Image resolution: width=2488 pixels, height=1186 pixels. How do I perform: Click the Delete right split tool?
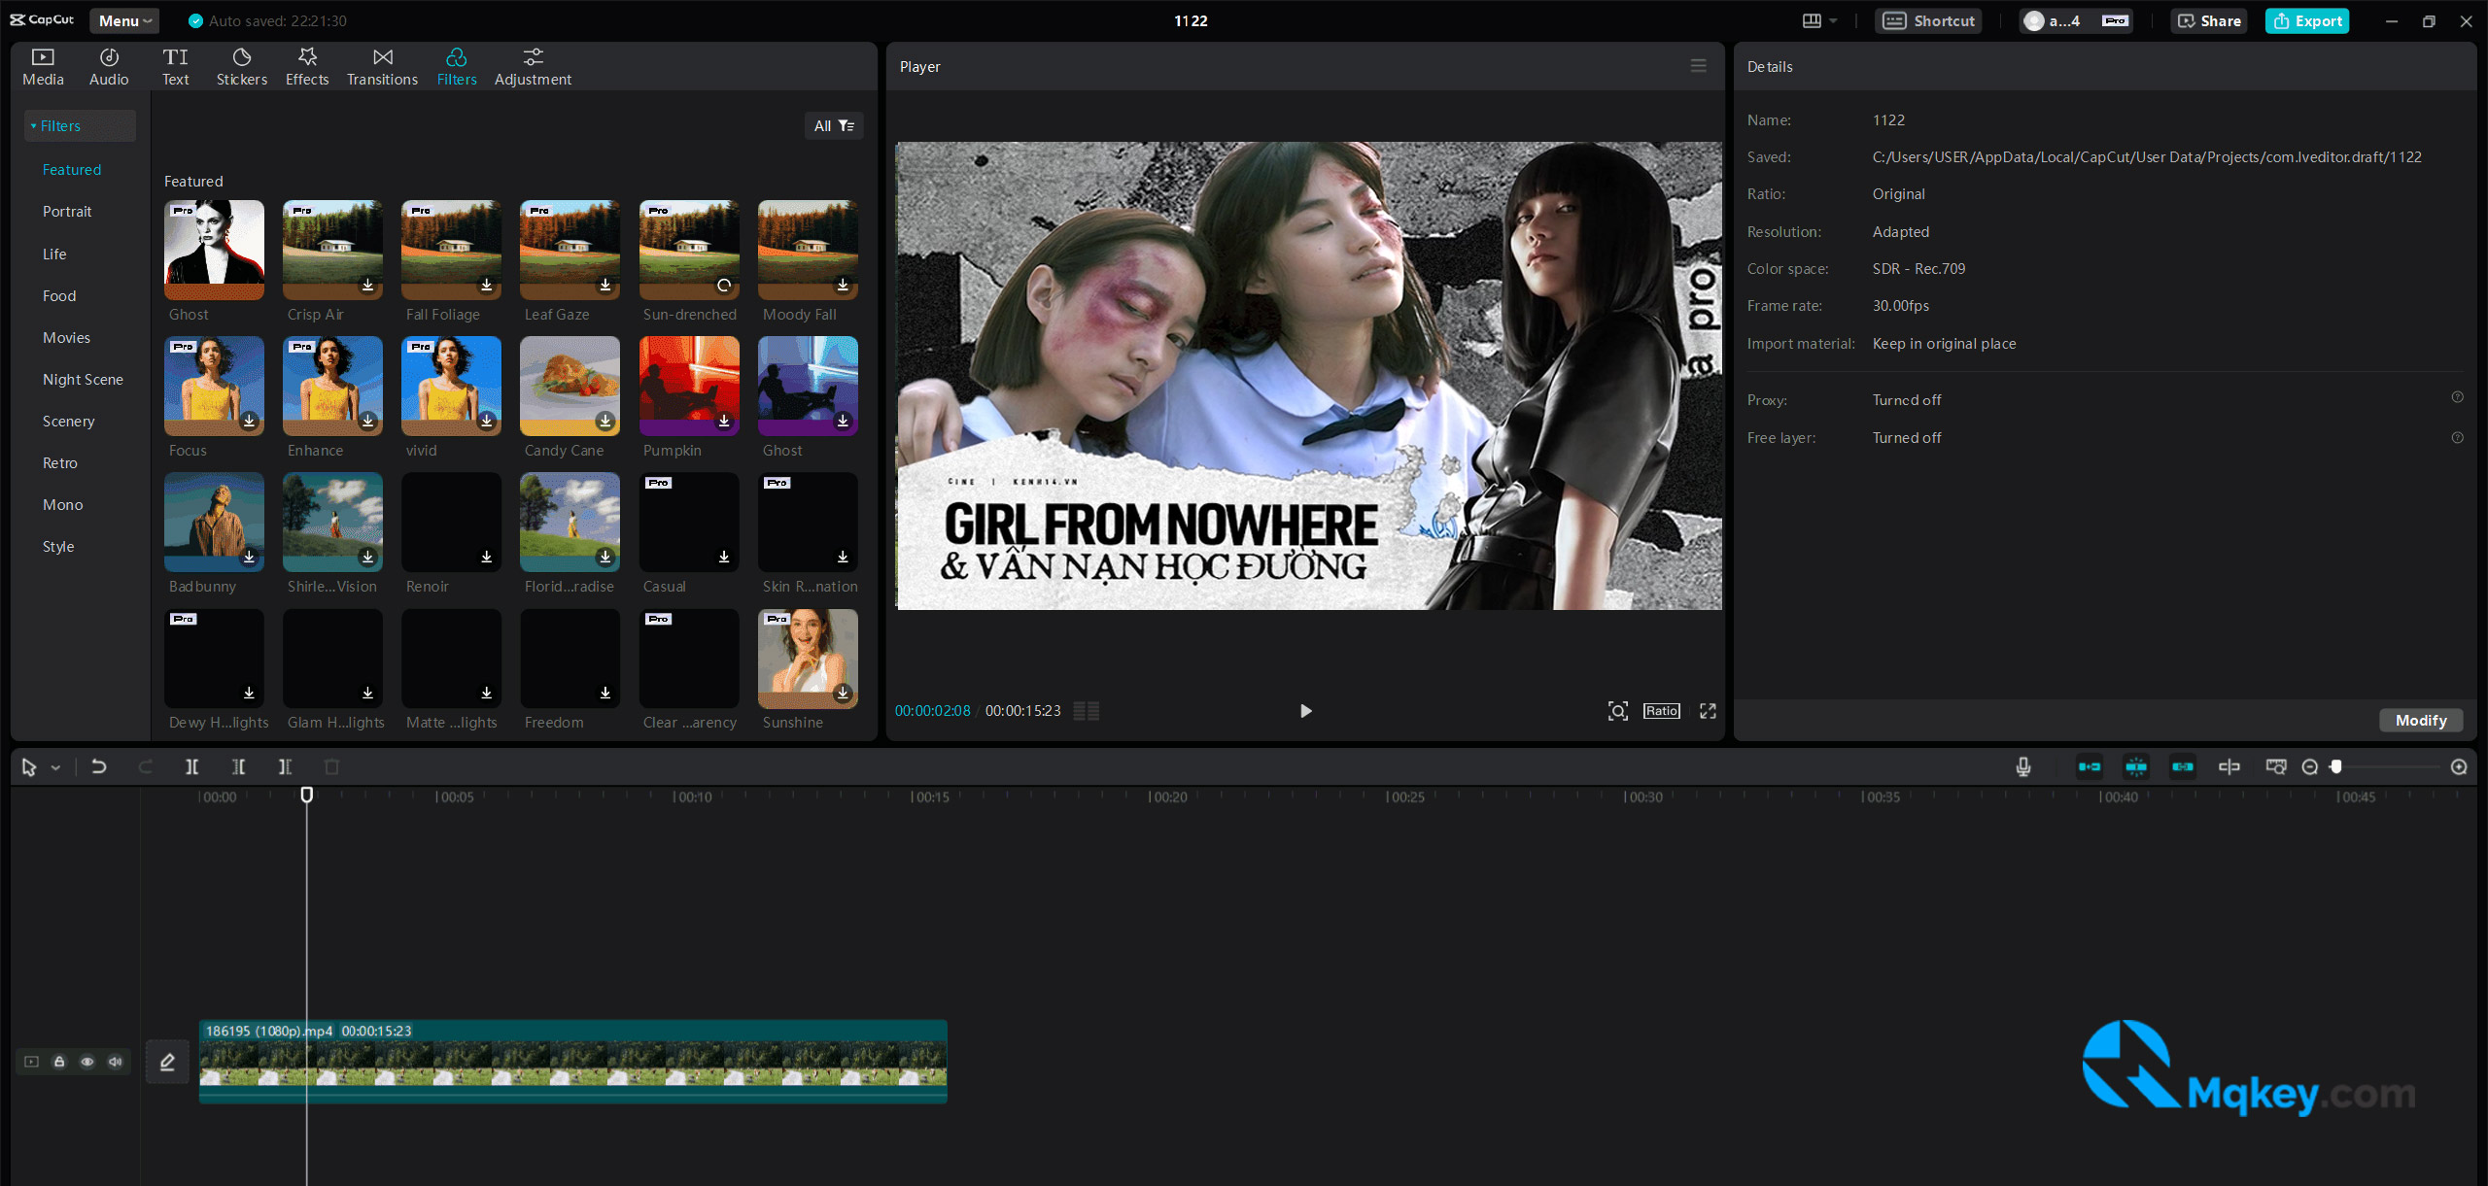285,766
